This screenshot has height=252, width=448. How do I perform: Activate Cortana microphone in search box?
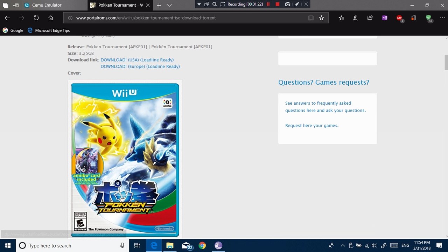tap(122, 246)
